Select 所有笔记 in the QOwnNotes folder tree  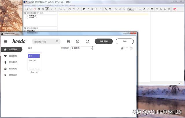(x=32, y=16)
